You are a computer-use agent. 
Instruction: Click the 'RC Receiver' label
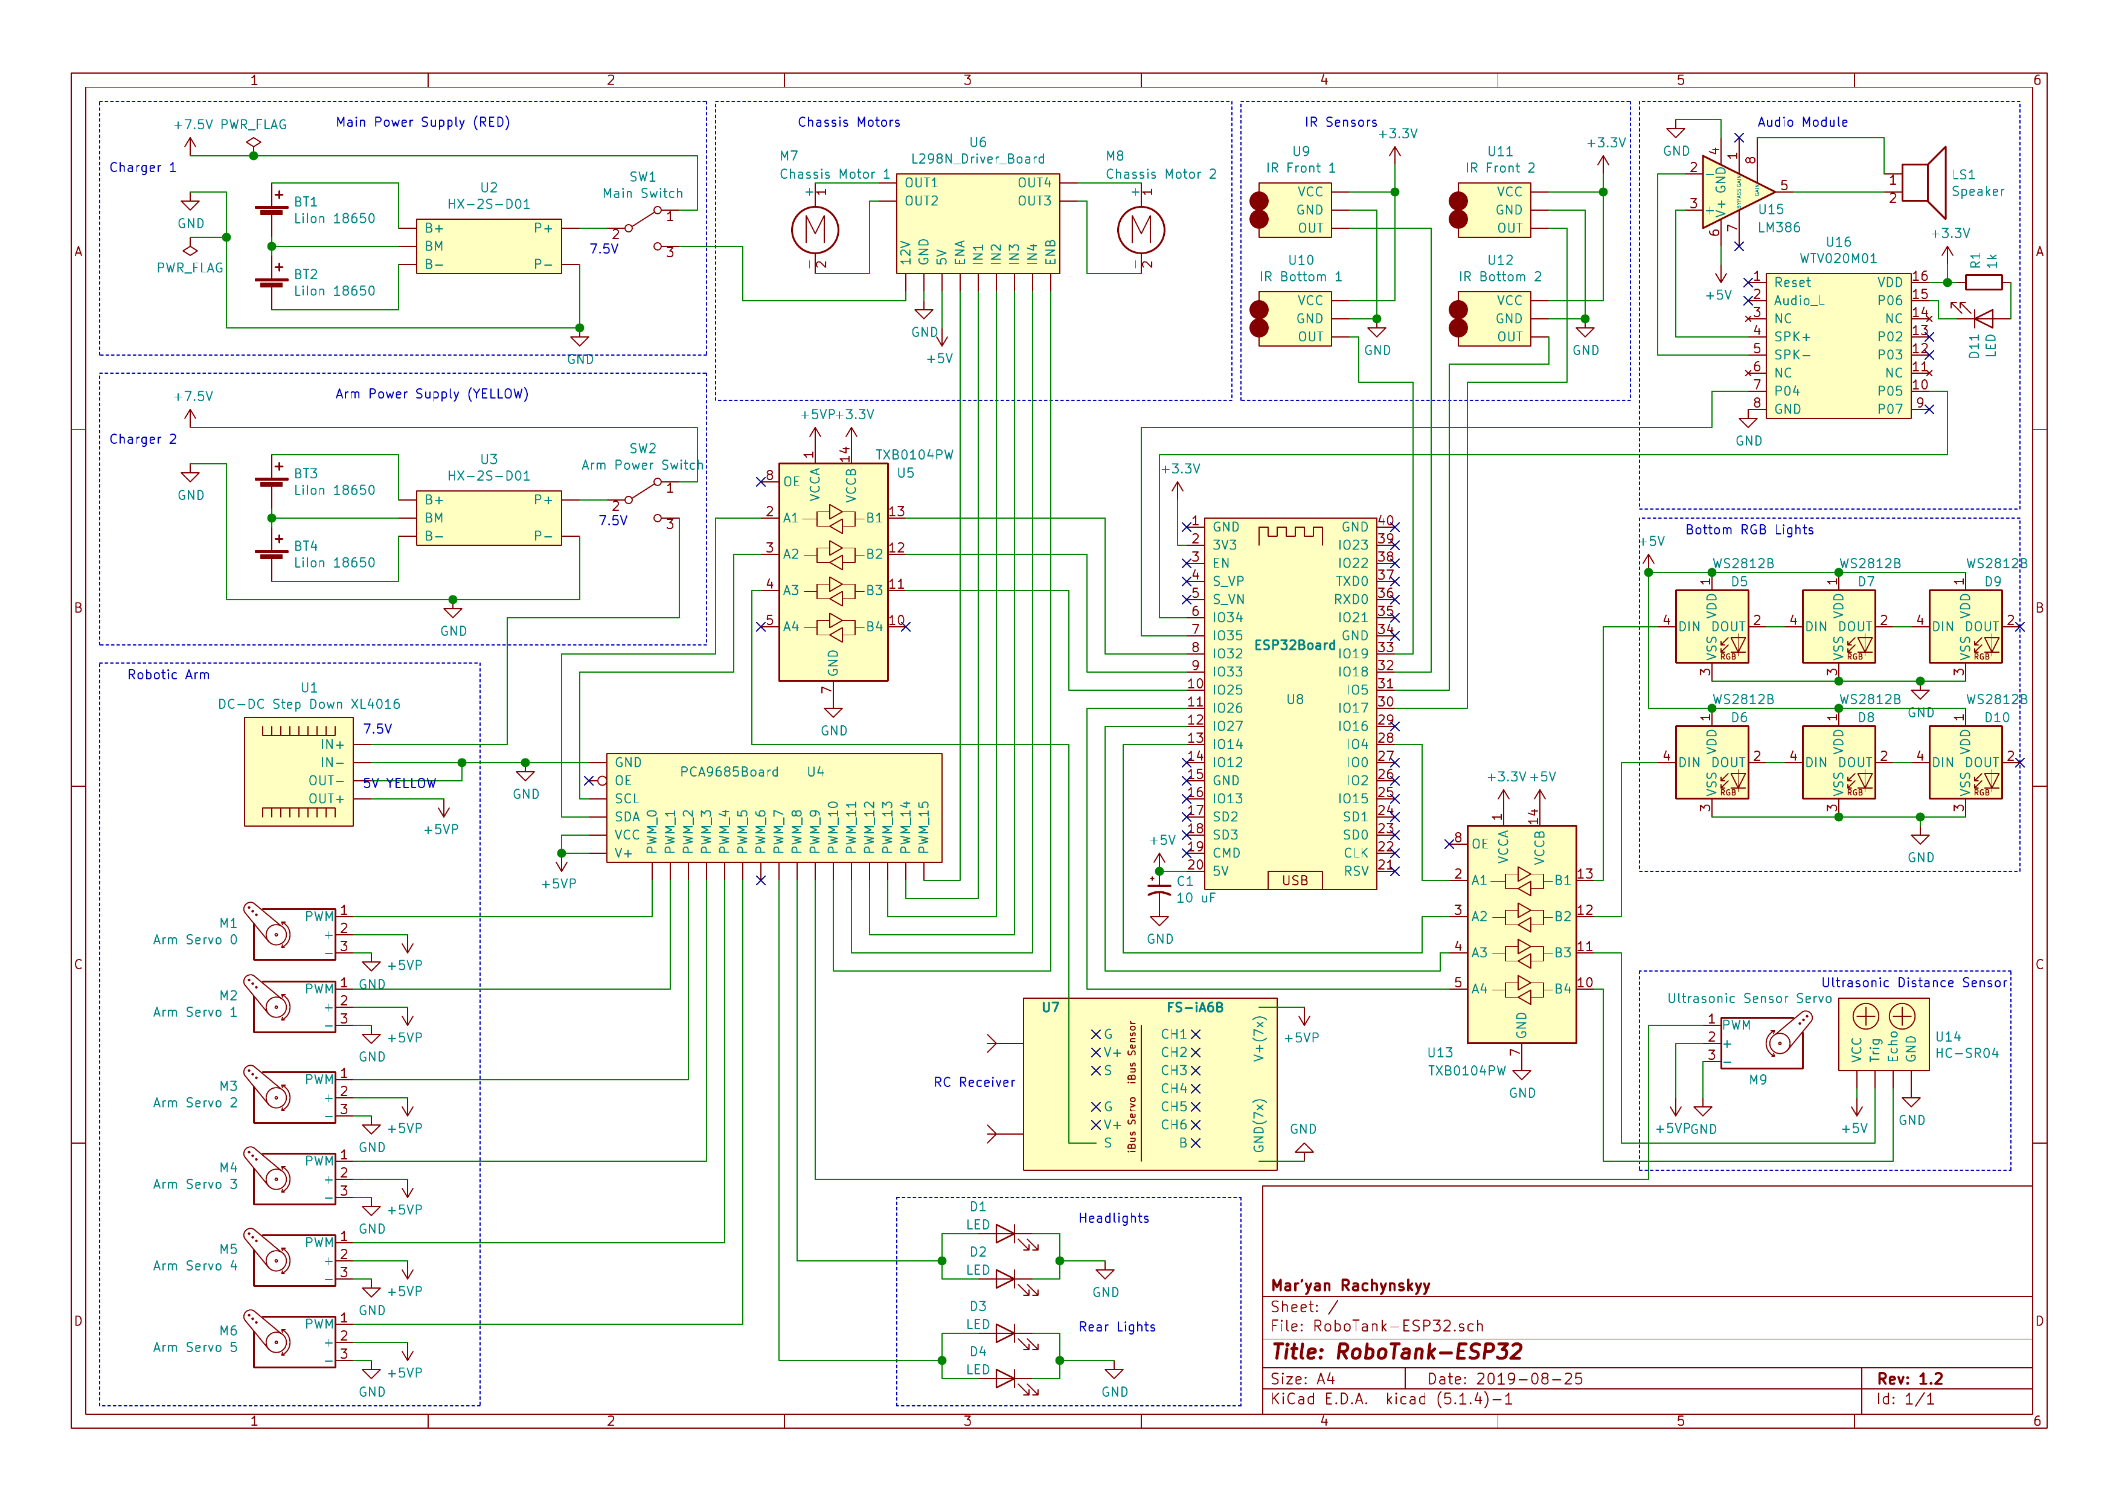(973, 1082)
